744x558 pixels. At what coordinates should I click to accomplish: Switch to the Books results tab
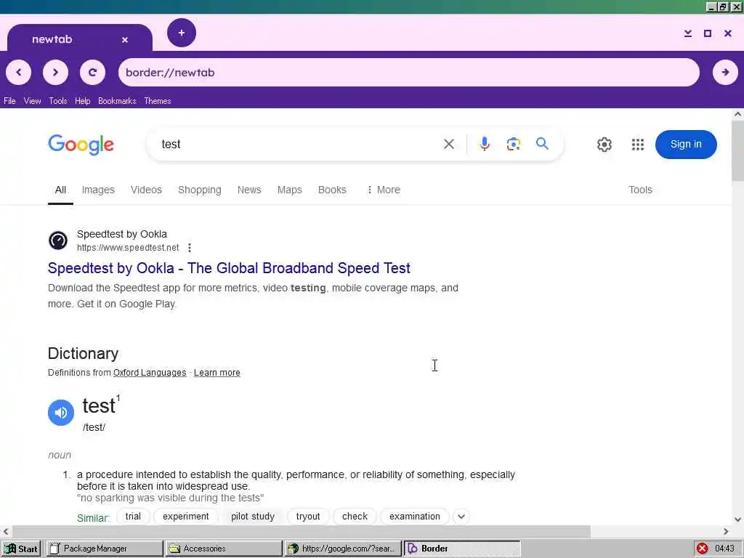pos(332,190)
